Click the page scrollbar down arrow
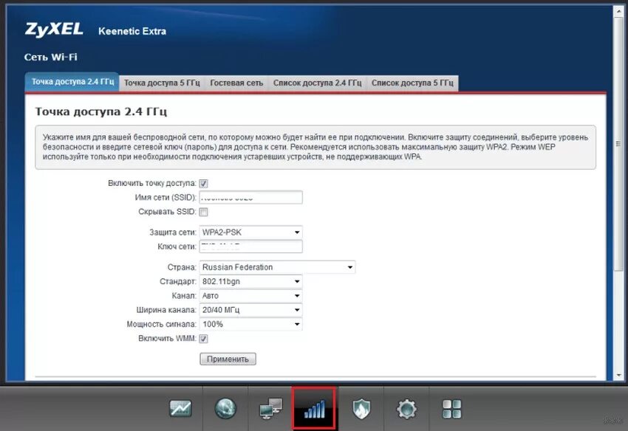The image size is (628, 431). pyautogui.click(x=618, y=376)
